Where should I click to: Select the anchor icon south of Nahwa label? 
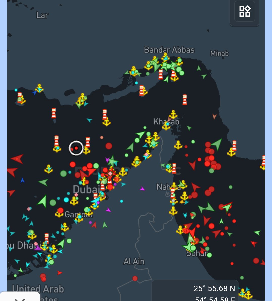(173, 211)
